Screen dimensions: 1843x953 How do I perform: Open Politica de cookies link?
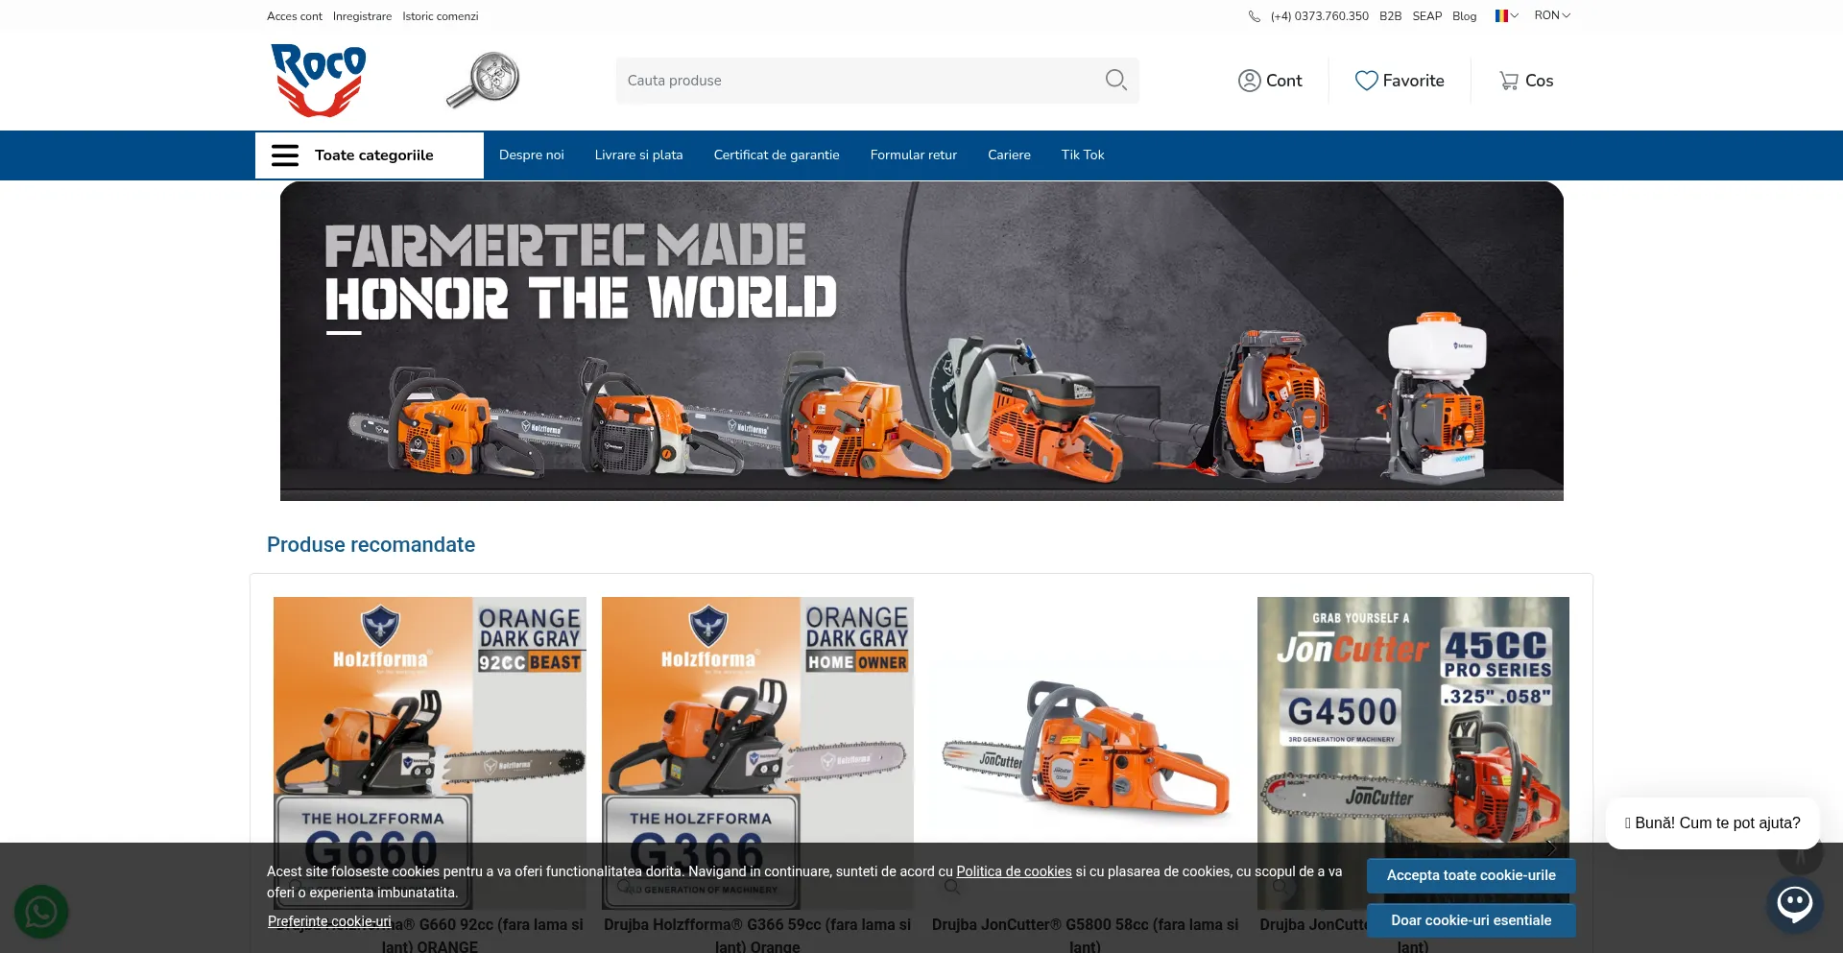click(x=1014, y=871)
